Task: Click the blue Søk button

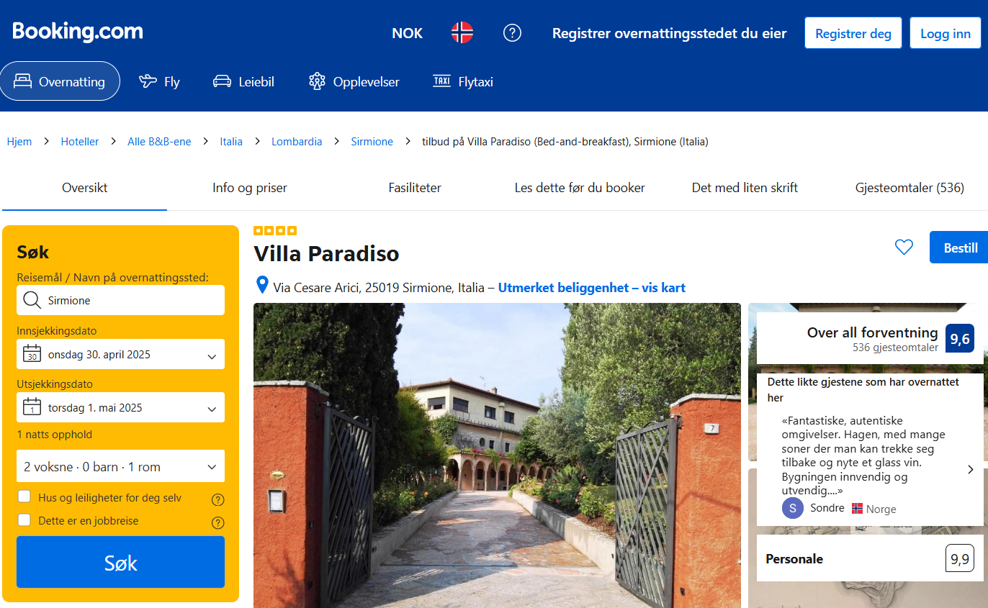Action: click(121, 562)
